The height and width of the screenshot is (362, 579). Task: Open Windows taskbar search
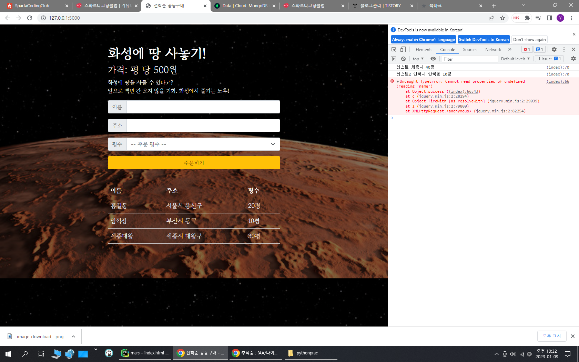25,354
